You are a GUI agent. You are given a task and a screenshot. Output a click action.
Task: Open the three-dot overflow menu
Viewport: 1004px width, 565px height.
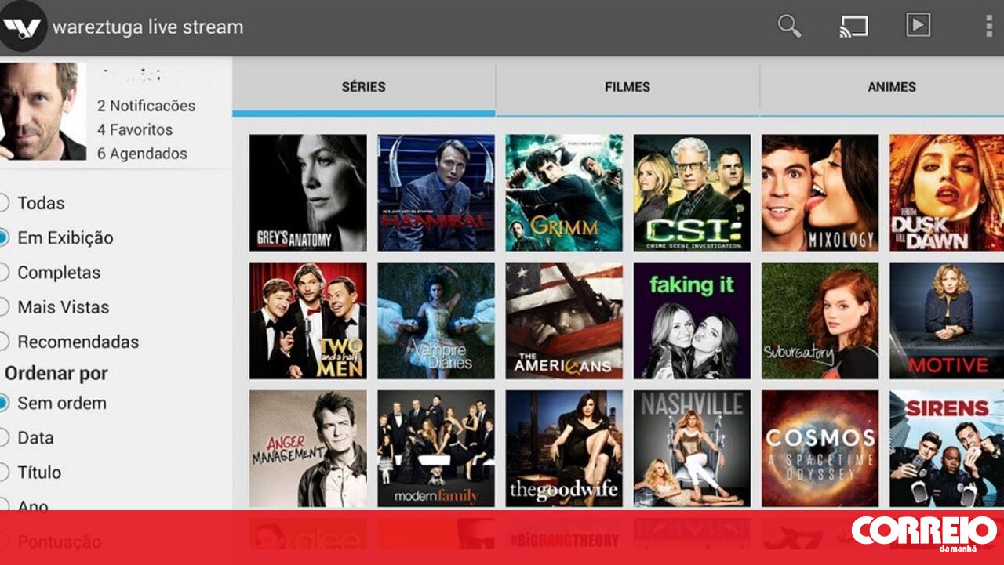pos(988,26)
